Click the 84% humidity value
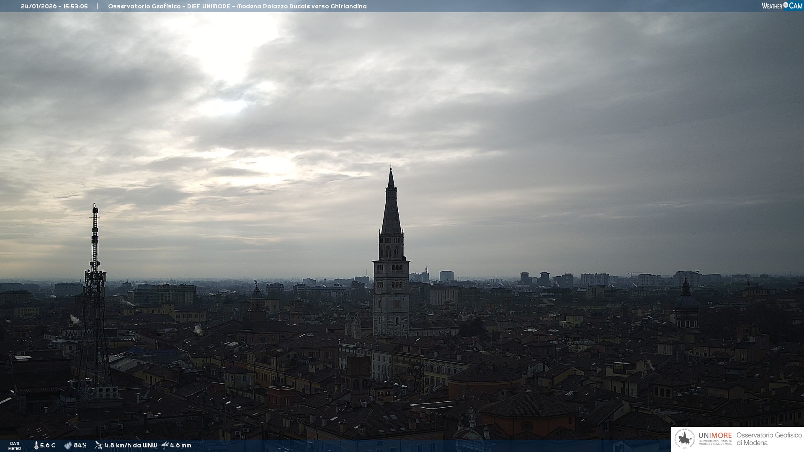This screenshot has width=804, height=452. [80, 445]
